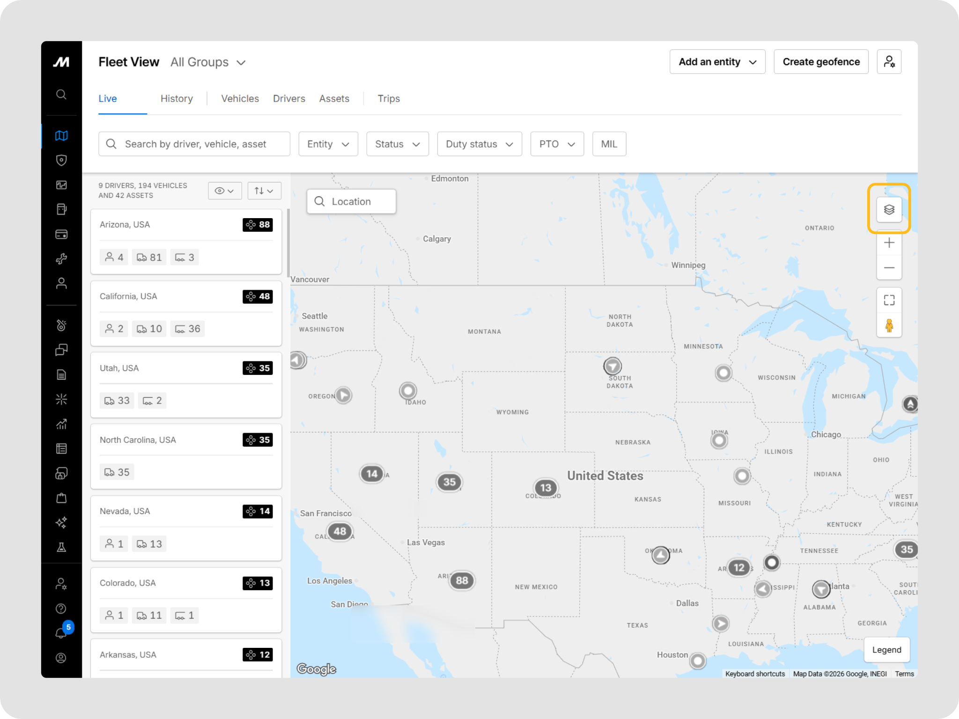Open the All Groups selector

pos(208,62)
